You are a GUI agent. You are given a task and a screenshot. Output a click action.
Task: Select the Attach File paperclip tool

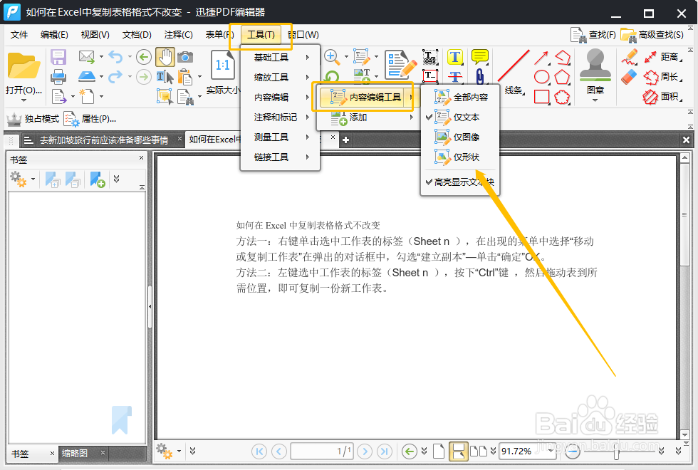click(480, 77)
